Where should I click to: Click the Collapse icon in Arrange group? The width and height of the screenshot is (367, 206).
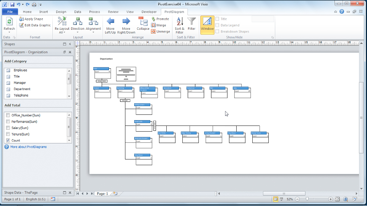pos(143,22)
